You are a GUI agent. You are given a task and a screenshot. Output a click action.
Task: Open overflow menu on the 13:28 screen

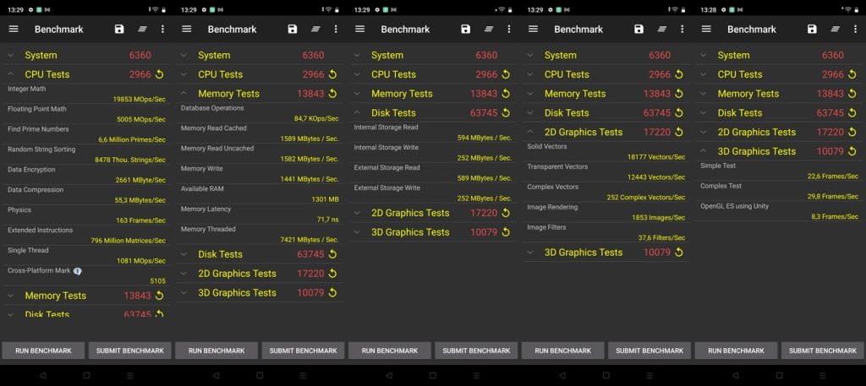855,30
